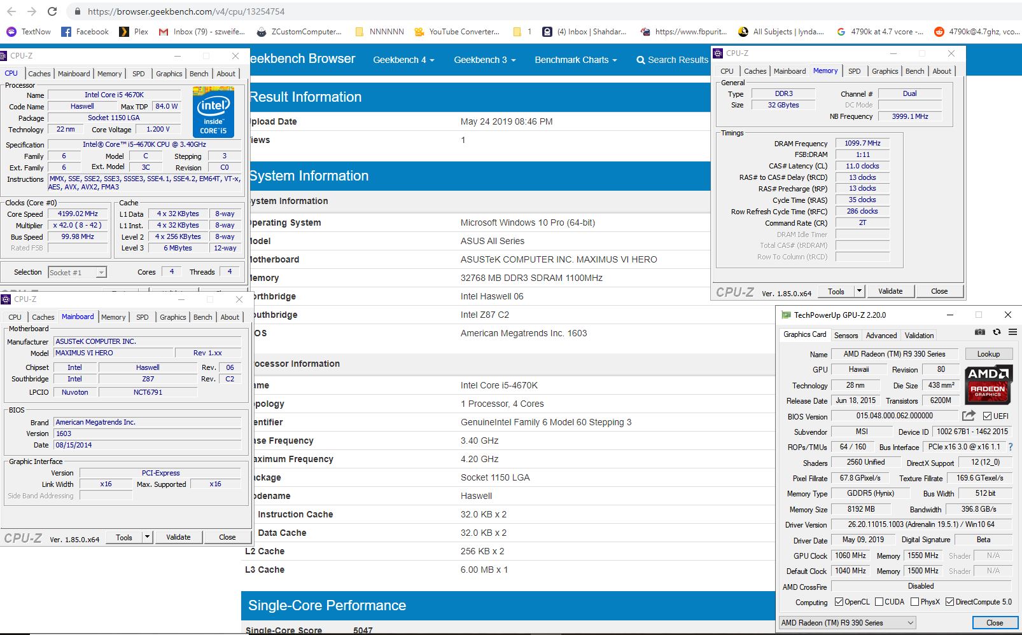Open the (4) Inbox Shahdar bookmark

tap(584, 32)
